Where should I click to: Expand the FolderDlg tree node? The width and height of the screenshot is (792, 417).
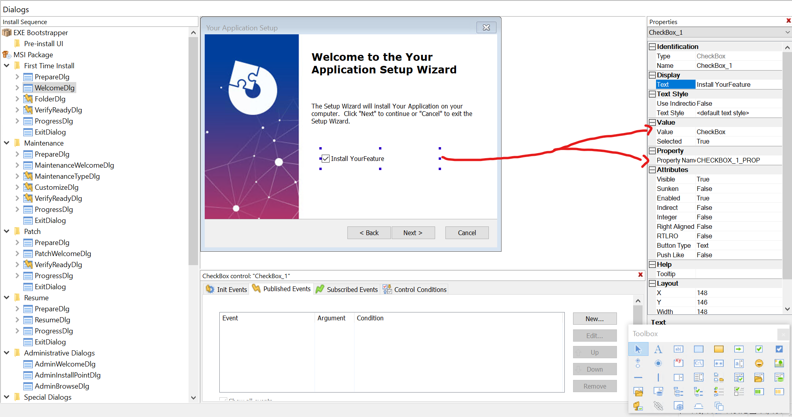click(x=17, y=99)
